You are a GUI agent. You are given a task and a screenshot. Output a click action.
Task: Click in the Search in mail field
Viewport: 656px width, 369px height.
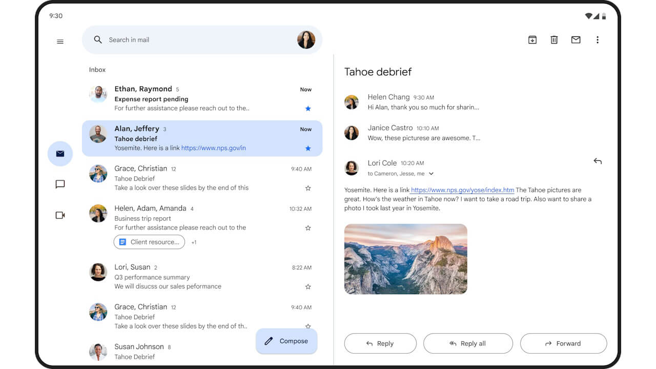[x=202, y=39]
